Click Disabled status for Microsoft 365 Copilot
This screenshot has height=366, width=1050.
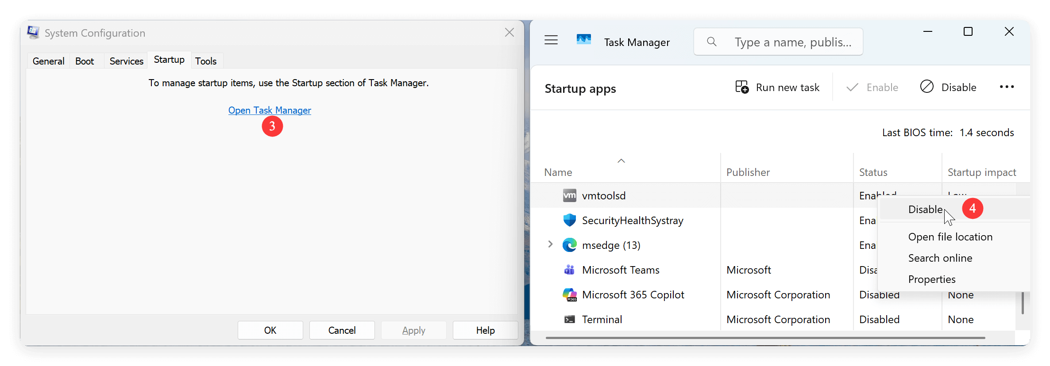(x=879, y=295)
